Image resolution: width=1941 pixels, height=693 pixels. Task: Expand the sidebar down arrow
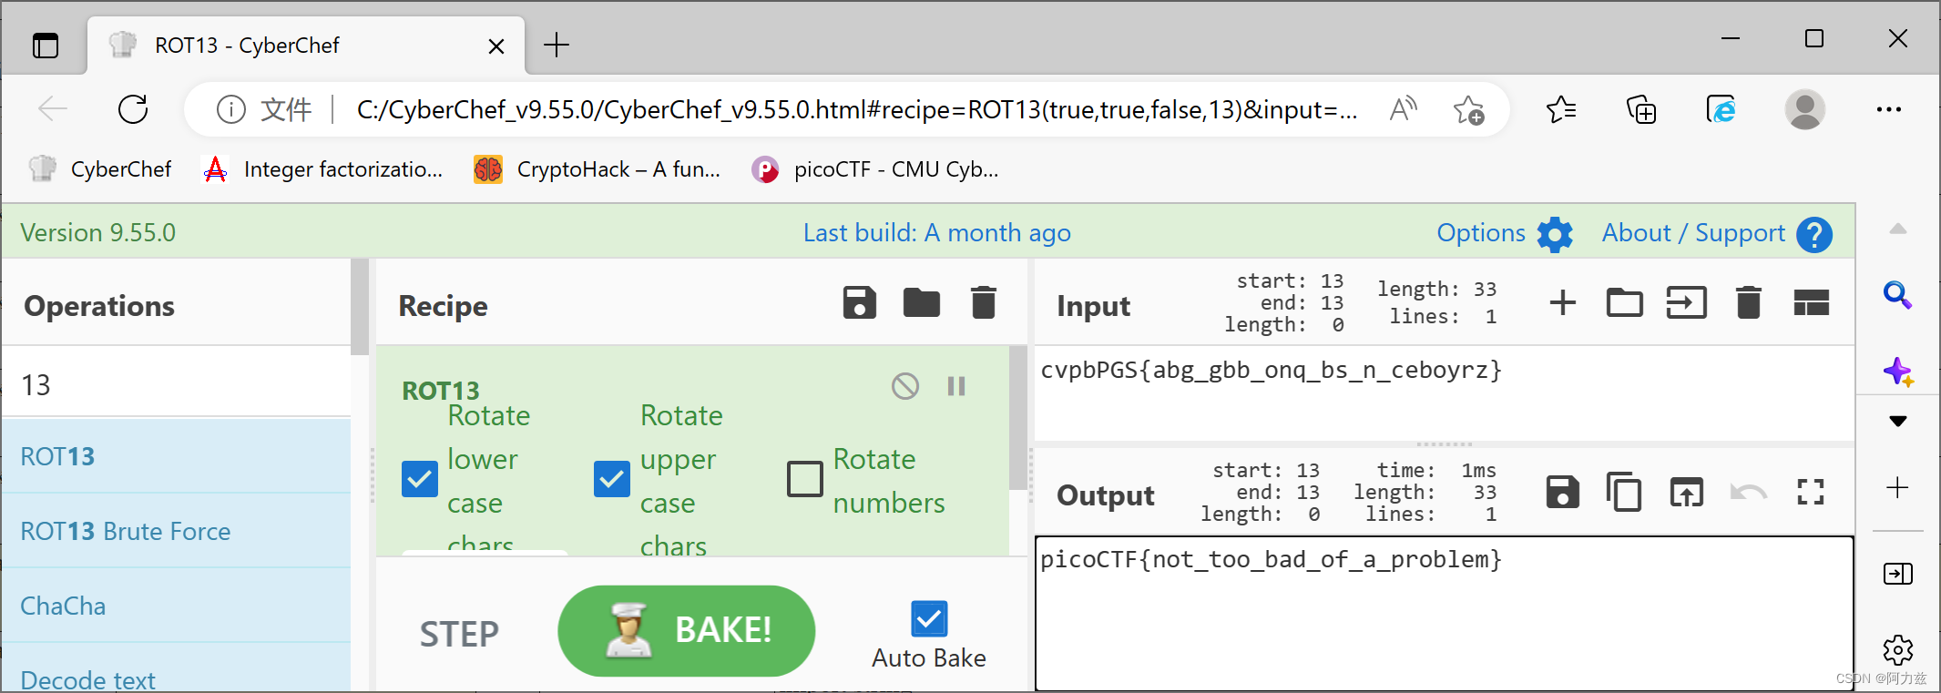[1897, 421]
